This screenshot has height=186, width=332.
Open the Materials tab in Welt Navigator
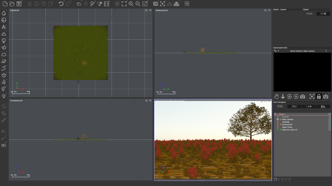pyautogui.click(x=309, y=106)
